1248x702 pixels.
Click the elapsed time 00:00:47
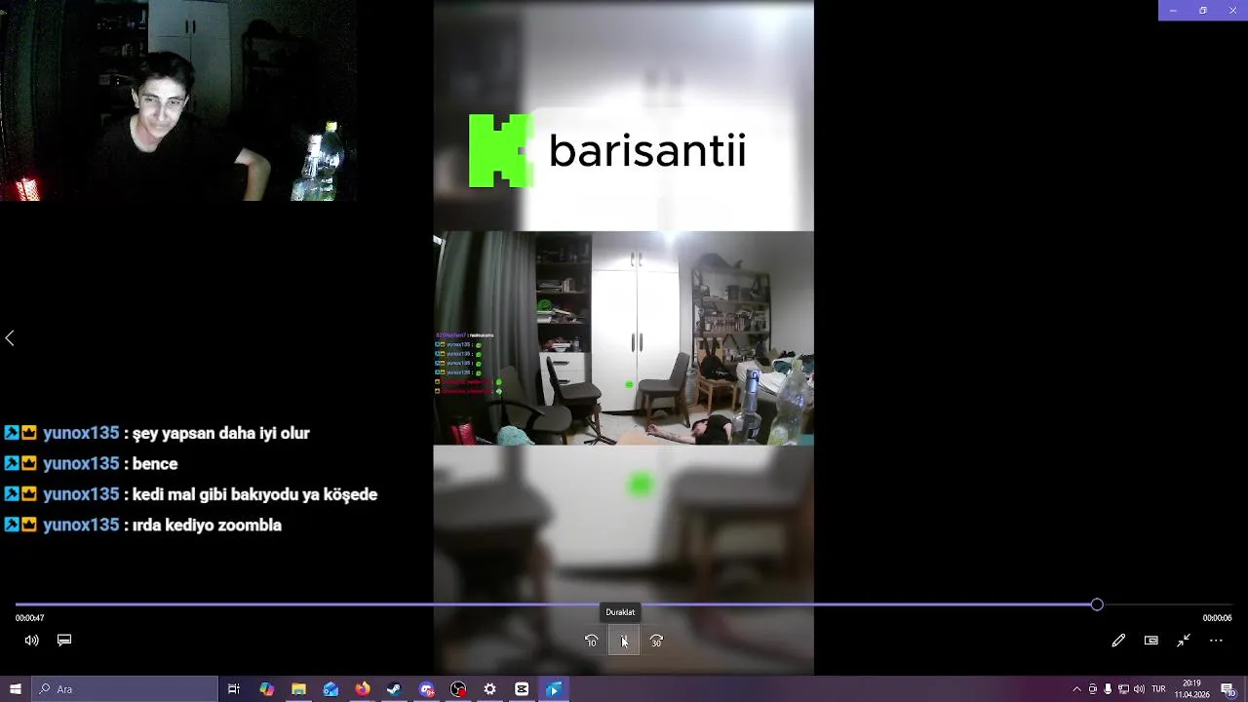pos(29,618)
